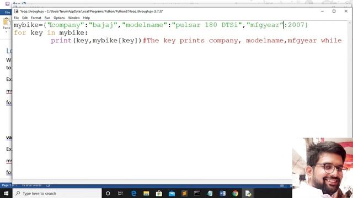Open Sublime Text from taskbar
Screen dimensions: 353x198
(184, 194)
